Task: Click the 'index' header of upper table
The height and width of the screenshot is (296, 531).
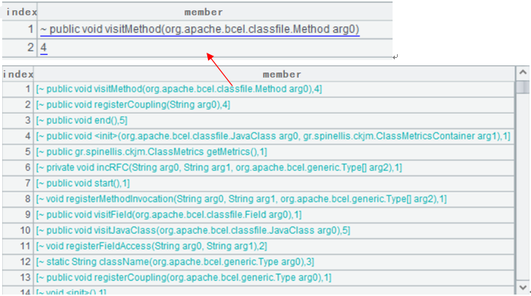Action: pos(18,12)
